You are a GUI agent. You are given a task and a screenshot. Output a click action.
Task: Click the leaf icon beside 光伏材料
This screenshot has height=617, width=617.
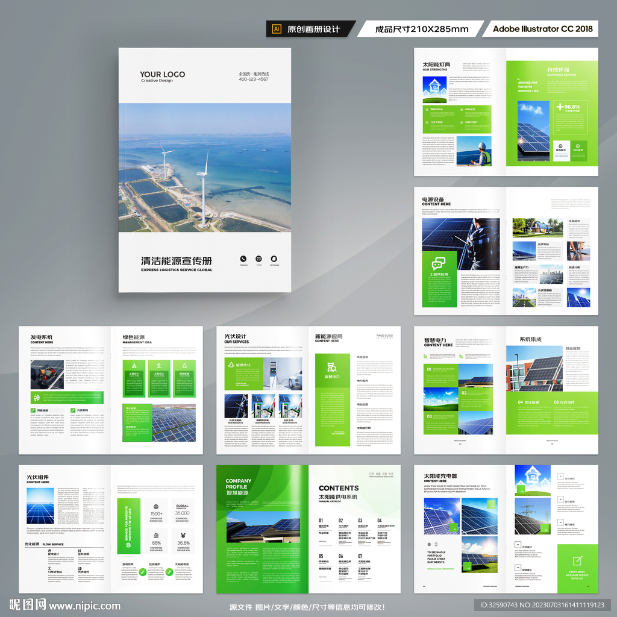[73, 410]
